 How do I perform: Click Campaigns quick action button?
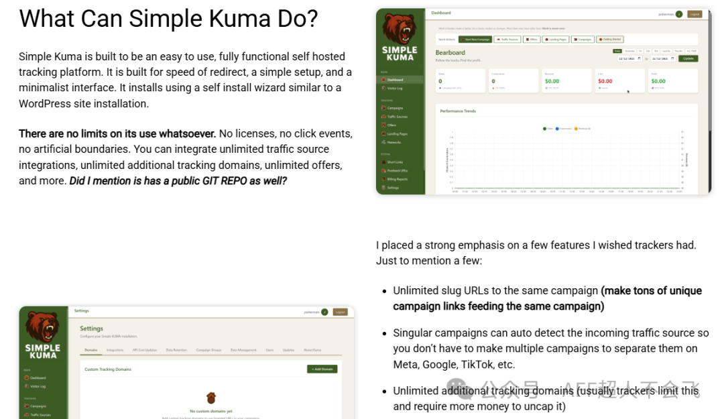(x=583, y=40)
